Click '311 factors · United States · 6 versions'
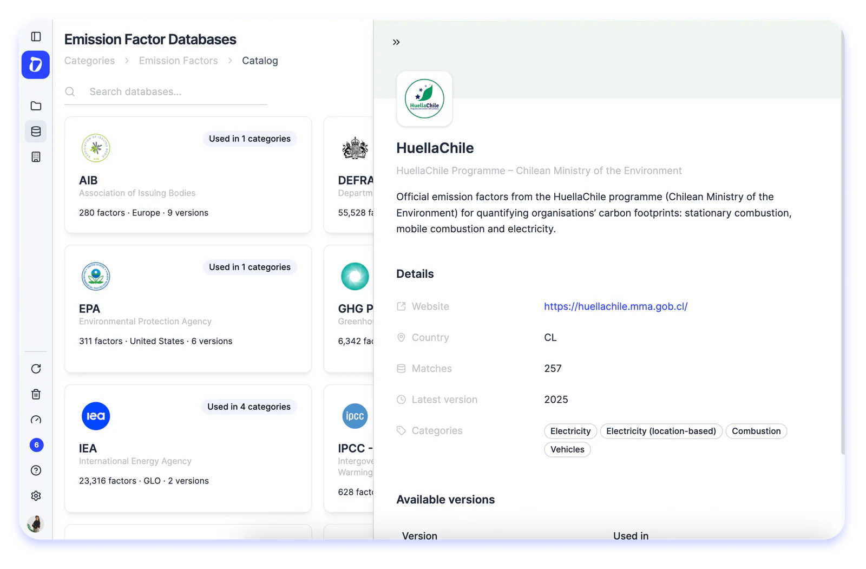 [155, 341]
